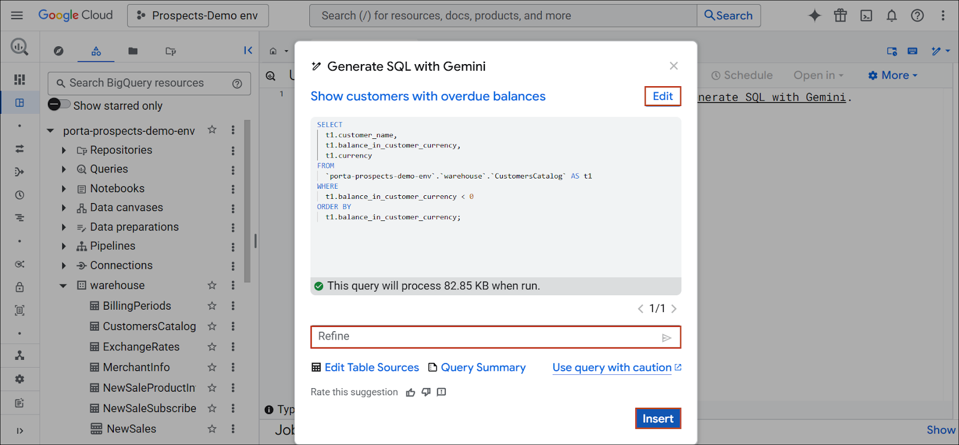Open the header three-dot settings menu
959x445 pixels.
click(x=943, y=16)
